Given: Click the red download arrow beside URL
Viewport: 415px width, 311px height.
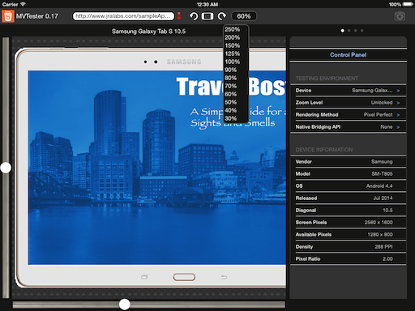Looking at the screenshot, I should pos(179,16).
